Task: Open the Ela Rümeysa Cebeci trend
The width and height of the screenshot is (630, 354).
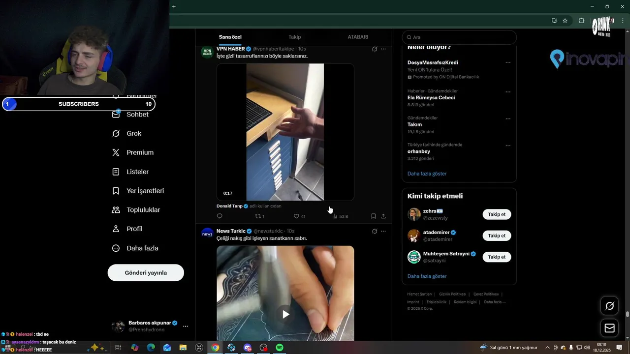Action: (x=431, y=97)
